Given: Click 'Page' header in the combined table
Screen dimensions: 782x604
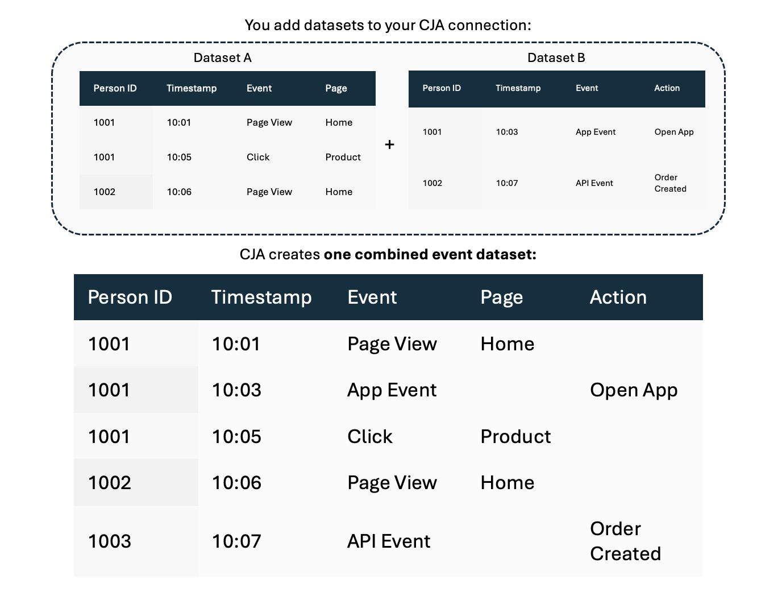Looking at the screenshot, I should coord(501,297).
